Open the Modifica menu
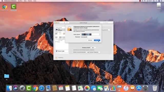The width and height of the screenshot is (164, 92). point(20,1)
